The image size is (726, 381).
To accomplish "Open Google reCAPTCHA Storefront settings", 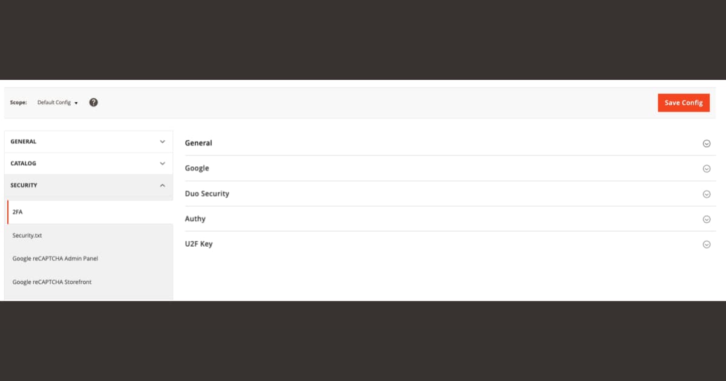I will pyautogui.click(x=51, y=282).
